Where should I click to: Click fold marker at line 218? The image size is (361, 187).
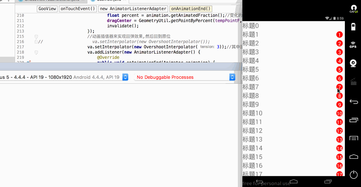(36, 53)
